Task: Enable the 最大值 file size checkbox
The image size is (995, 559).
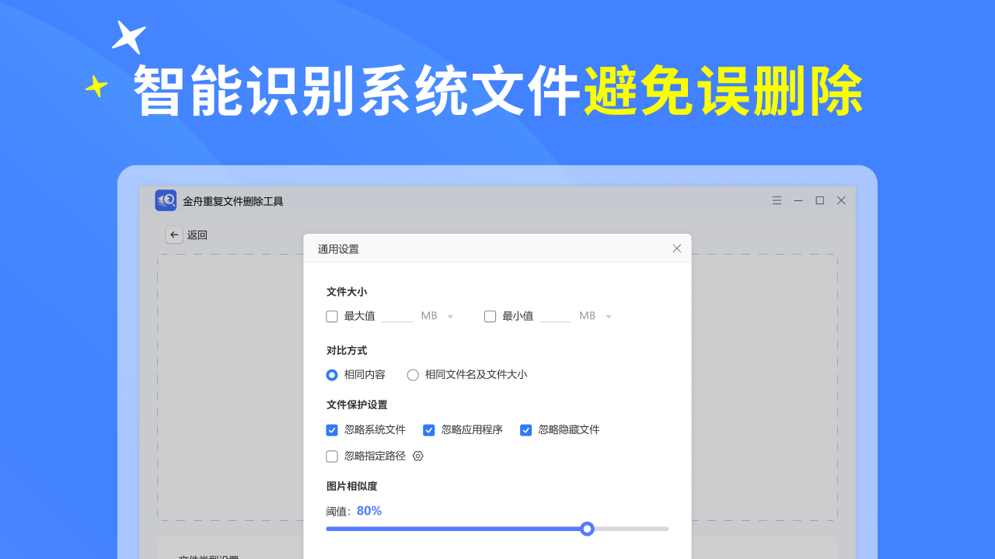Action: 332,316
